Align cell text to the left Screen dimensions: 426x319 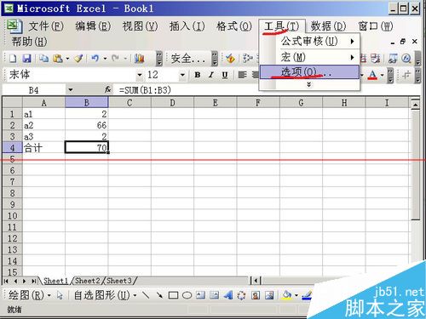pyautogui.click(x=242, y=75)
